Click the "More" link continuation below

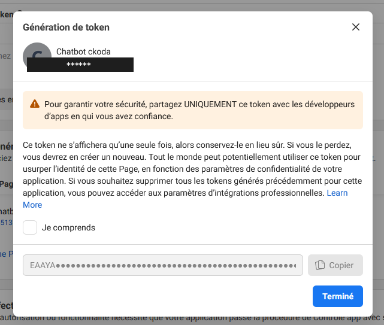32,205
